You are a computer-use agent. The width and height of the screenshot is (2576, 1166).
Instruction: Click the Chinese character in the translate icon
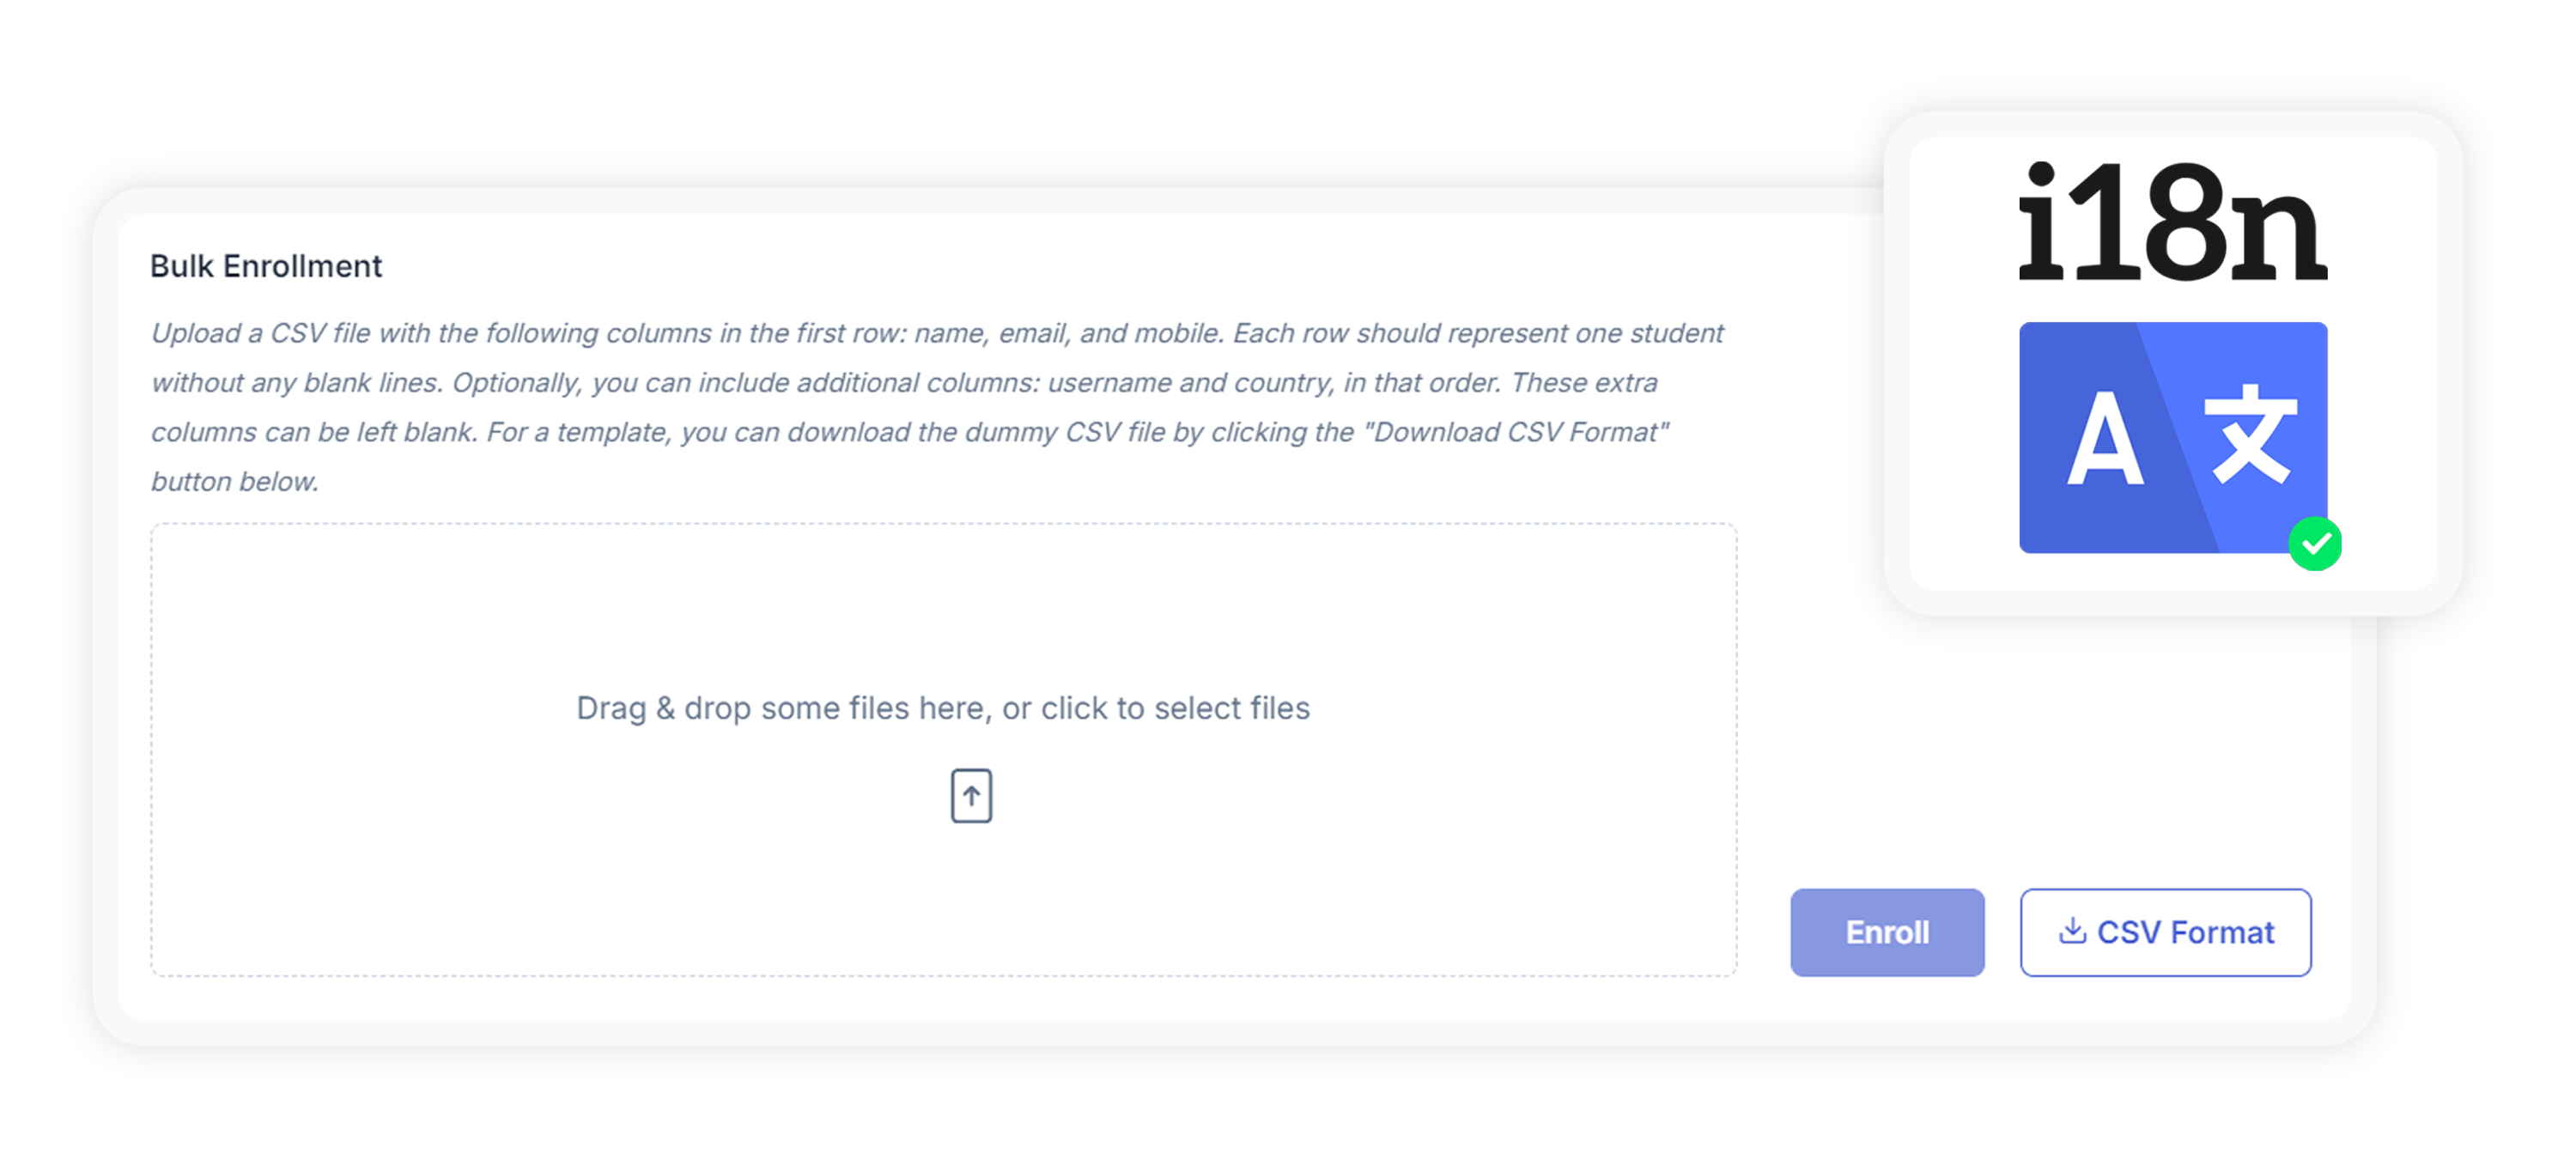pos(2250,433)
